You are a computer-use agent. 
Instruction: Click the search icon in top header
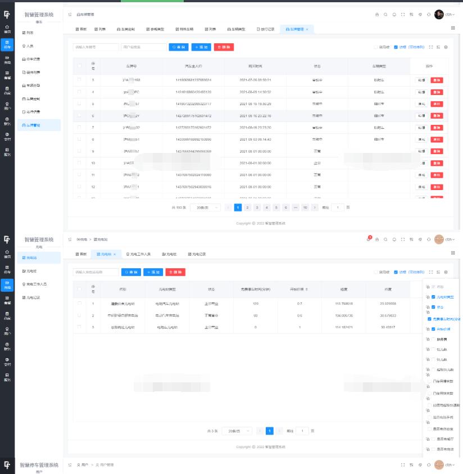[x=385, y=14]
